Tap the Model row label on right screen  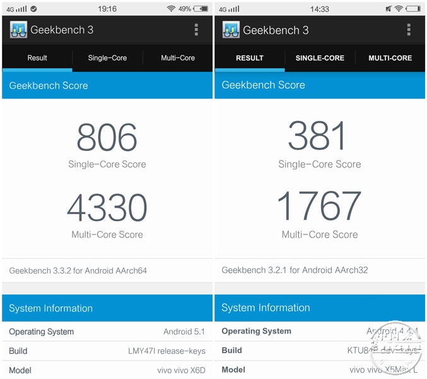click(x=233, y=370)
